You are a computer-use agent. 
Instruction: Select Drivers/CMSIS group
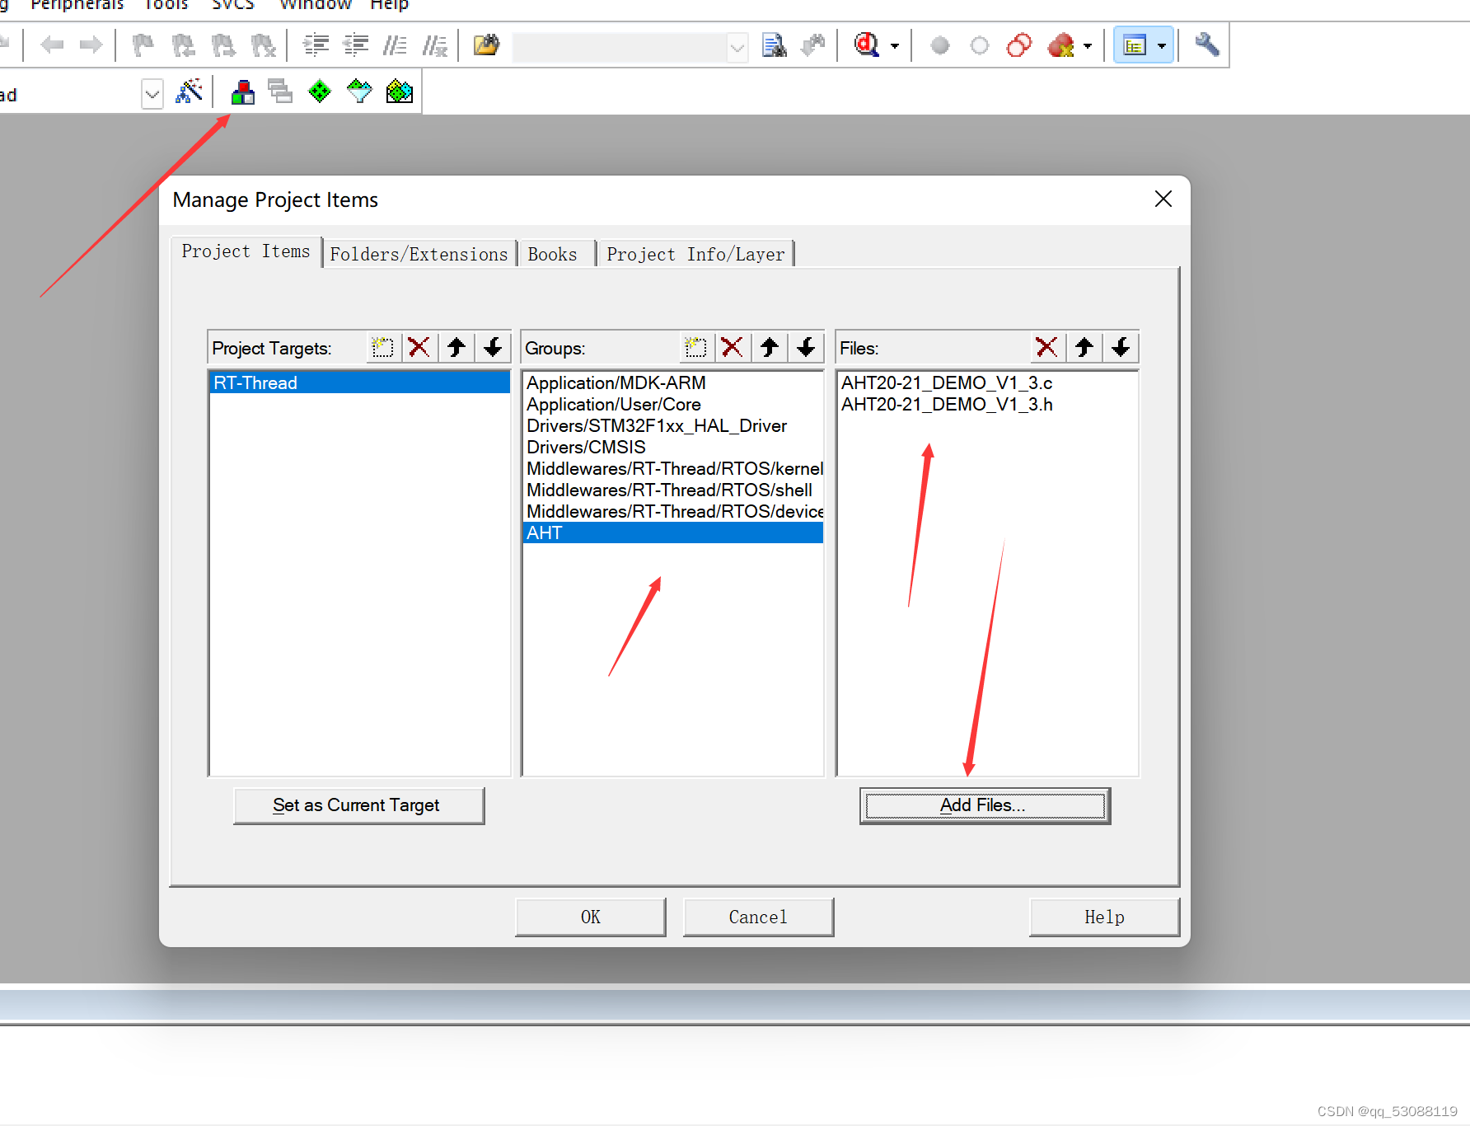tap(673, 447)
